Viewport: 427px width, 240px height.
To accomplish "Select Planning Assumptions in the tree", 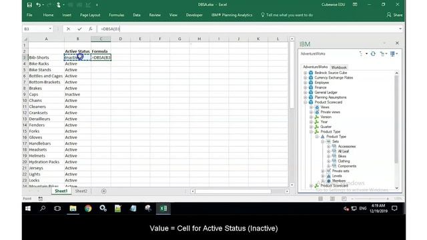I will [331, 97].
